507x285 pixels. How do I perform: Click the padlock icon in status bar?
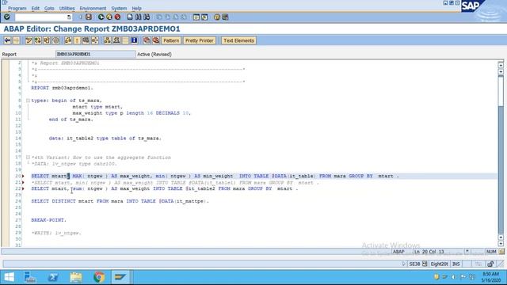[x=490, y=264]
